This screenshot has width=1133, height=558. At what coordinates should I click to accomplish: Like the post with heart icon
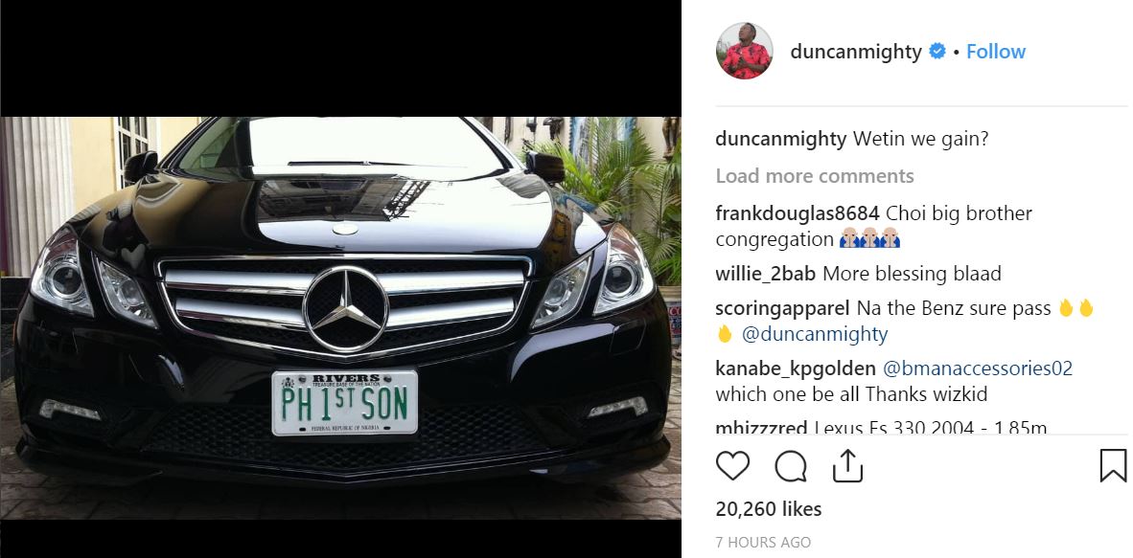click(732, 465)
